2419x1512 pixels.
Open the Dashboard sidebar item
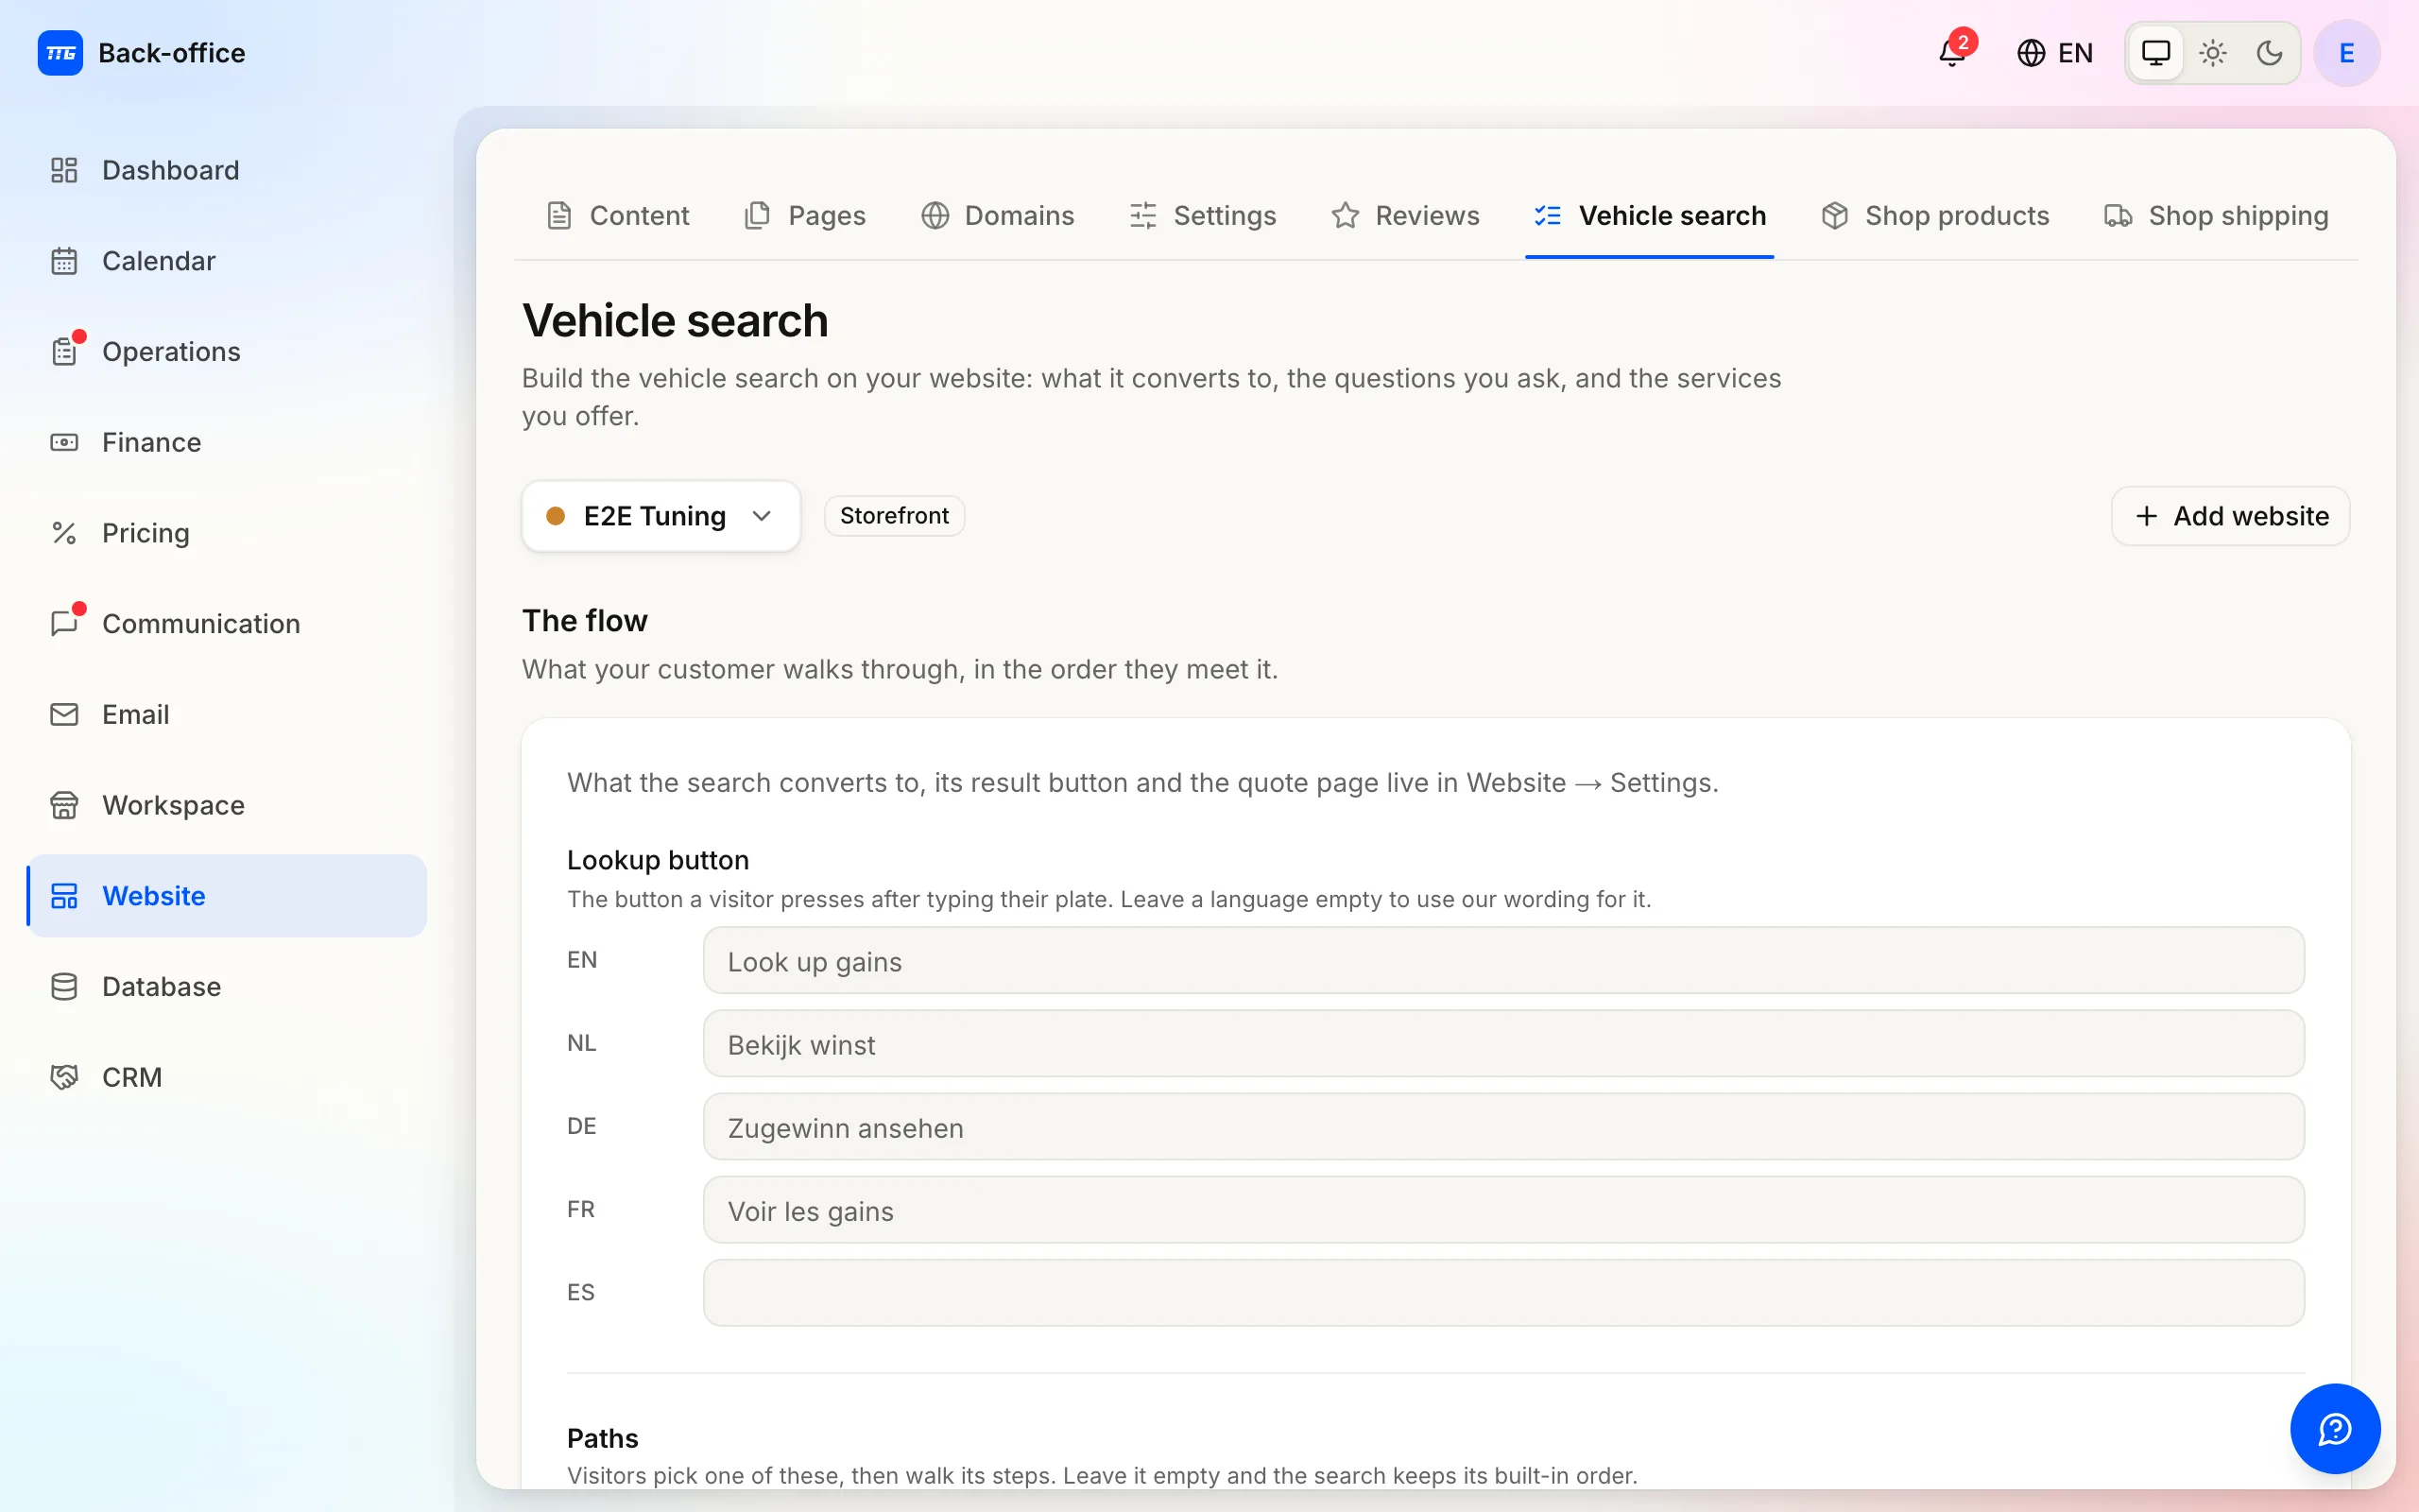(x=227, y=170)
